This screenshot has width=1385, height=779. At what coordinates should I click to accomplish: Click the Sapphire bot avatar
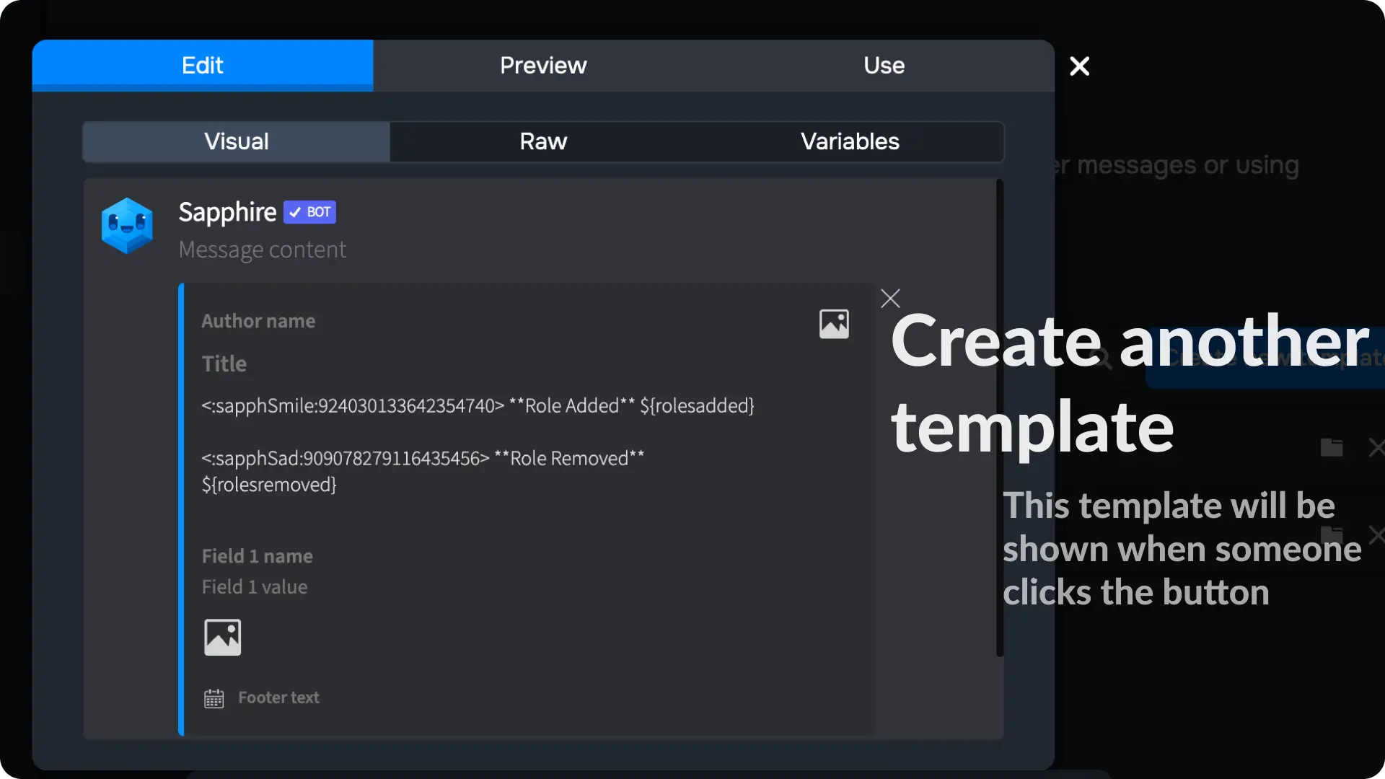coord(127,226)
